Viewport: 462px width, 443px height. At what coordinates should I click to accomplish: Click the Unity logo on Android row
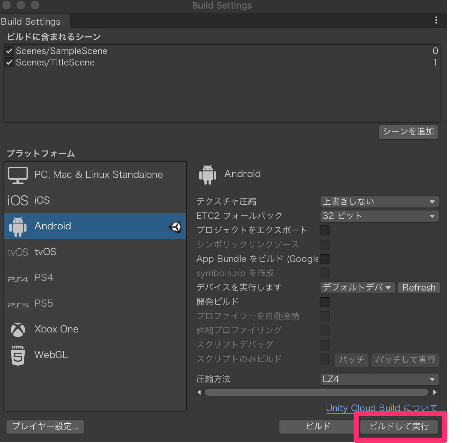coord(175,227)
